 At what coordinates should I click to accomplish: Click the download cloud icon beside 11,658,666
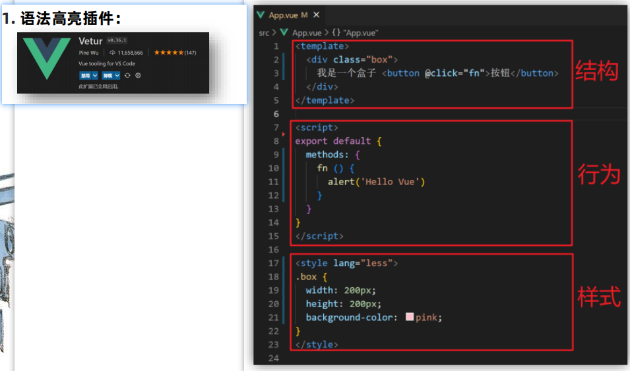point(113,53)
